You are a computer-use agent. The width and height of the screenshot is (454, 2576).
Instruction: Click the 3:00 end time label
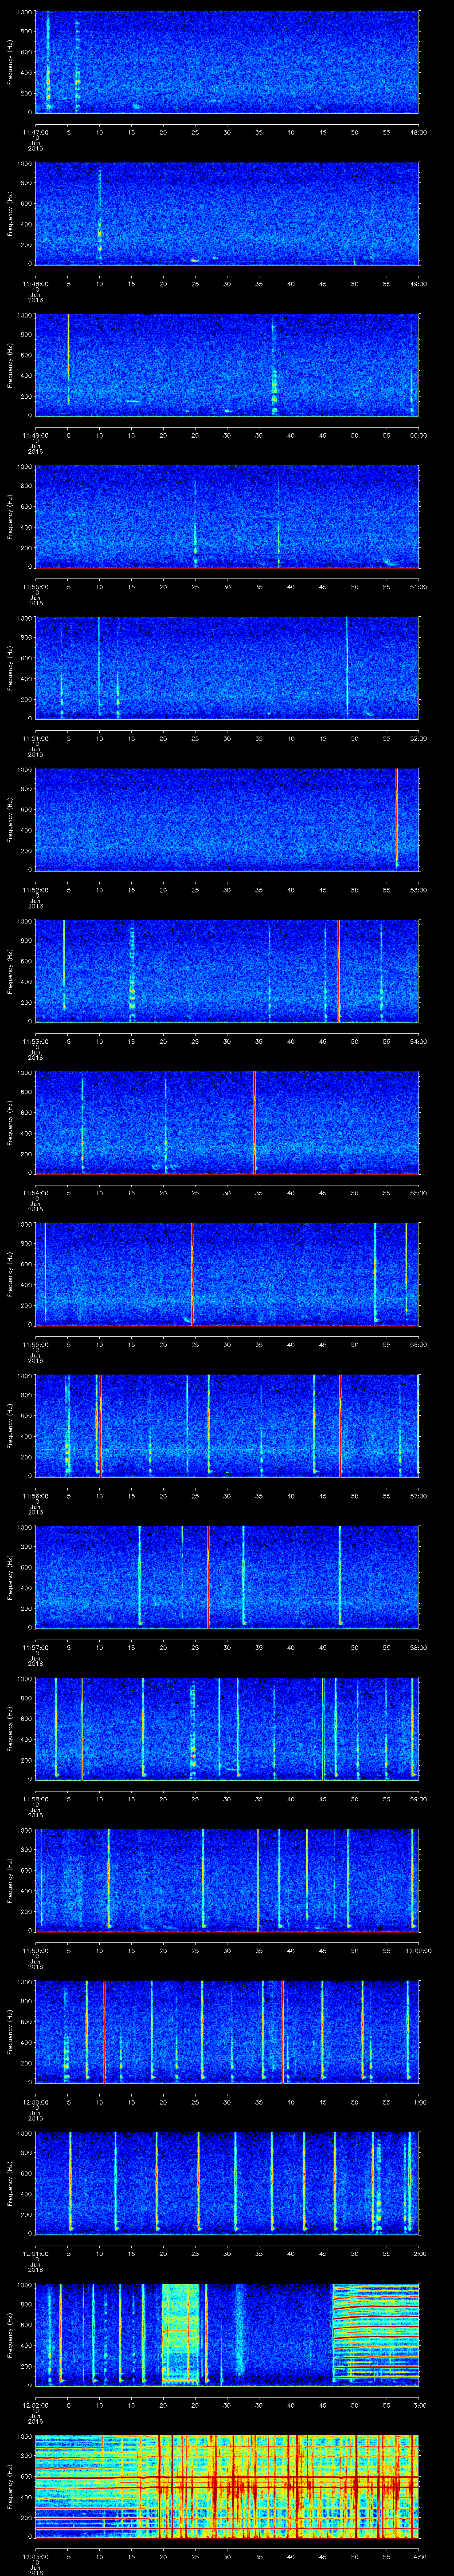(420, 2405)
